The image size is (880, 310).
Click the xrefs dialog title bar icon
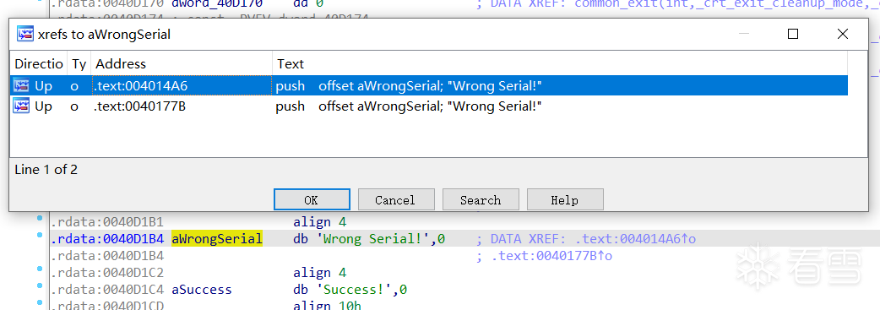pyautogui.click(x=25, y=34)
